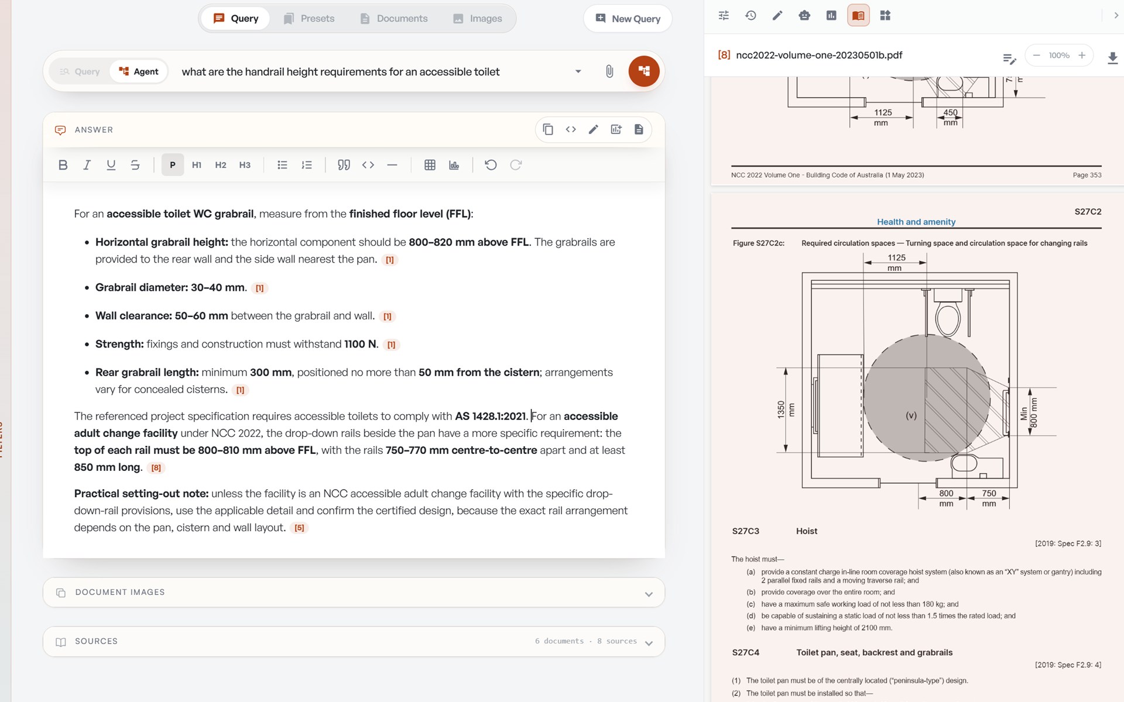Run the query with the orange agent button
Viewport: 1124px width, 702px height.
644,71
